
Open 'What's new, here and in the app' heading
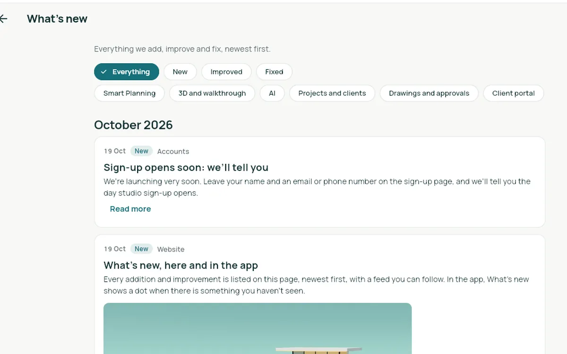(181, 265)
